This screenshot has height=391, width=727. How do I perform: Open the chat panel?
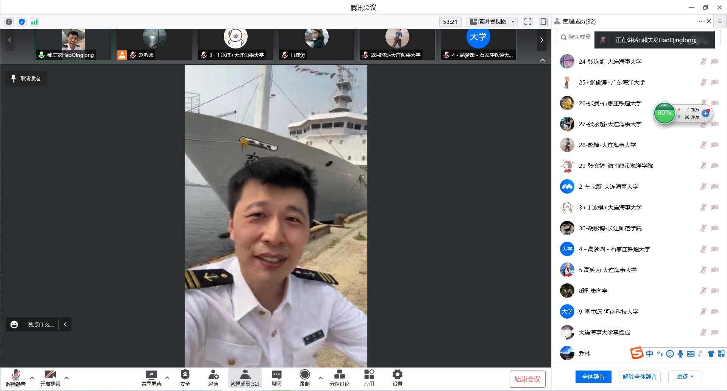click(276, 378)
